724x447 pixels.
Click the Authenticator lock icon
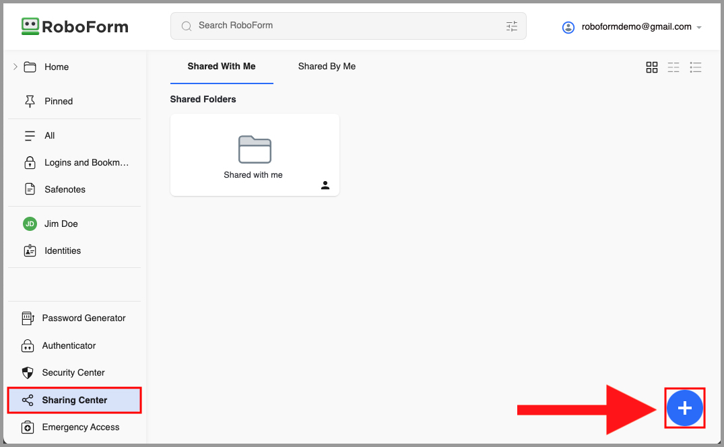(x=28, y=345)
